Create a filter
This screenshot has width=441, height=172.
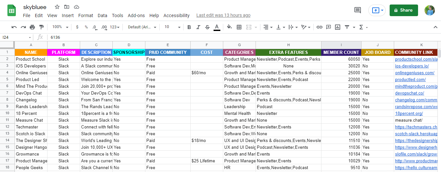347,27
